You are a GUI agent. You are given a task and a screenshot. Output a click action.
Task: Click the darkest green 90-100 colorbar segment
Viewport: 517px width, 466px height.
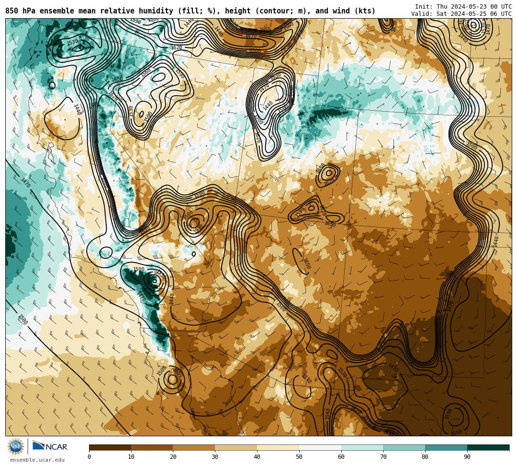pos(488,447)
